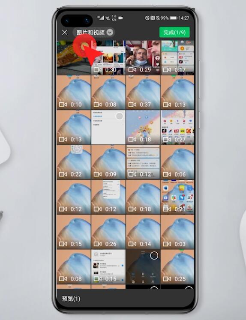
Task: Select the 0:21 home-screen video thumbnail
Action: (x=177, y=197)
